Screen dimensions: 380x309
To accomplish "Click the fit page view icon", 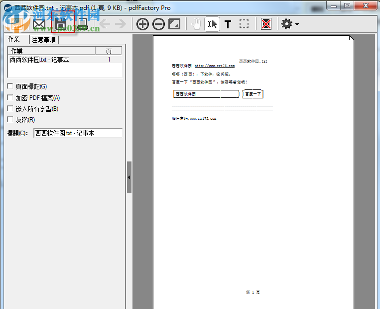I will [174, 24].
